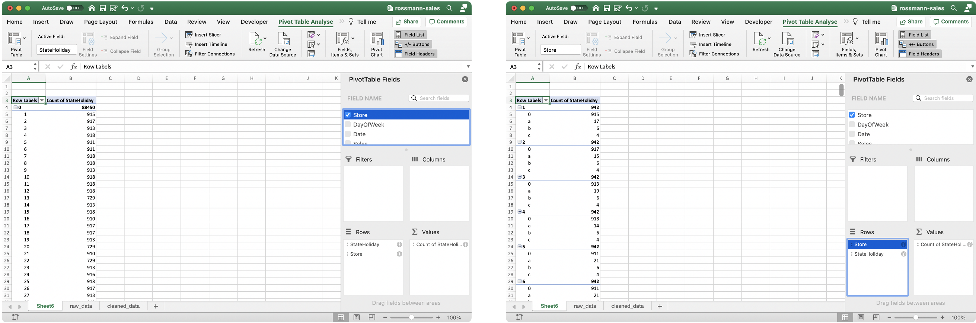
Task: Click Group Selection in left window
Action: pos(164,44)
